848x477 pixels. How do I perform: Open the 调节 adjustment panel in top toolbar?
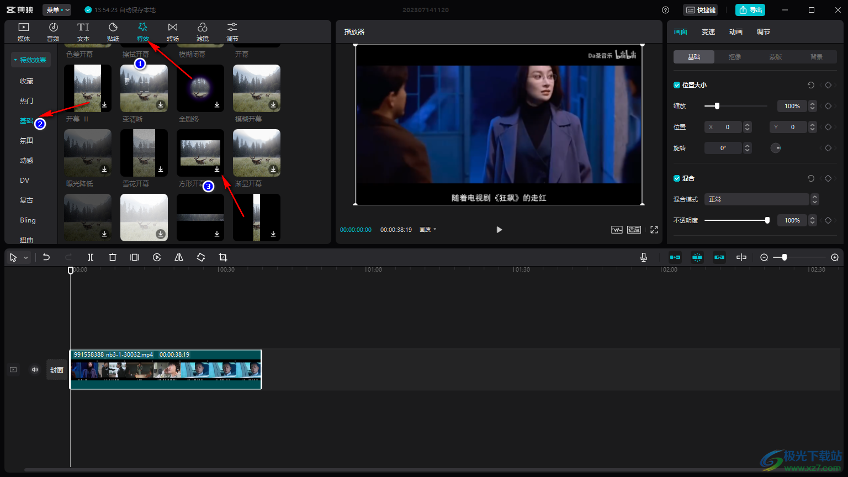click(232, 32)
